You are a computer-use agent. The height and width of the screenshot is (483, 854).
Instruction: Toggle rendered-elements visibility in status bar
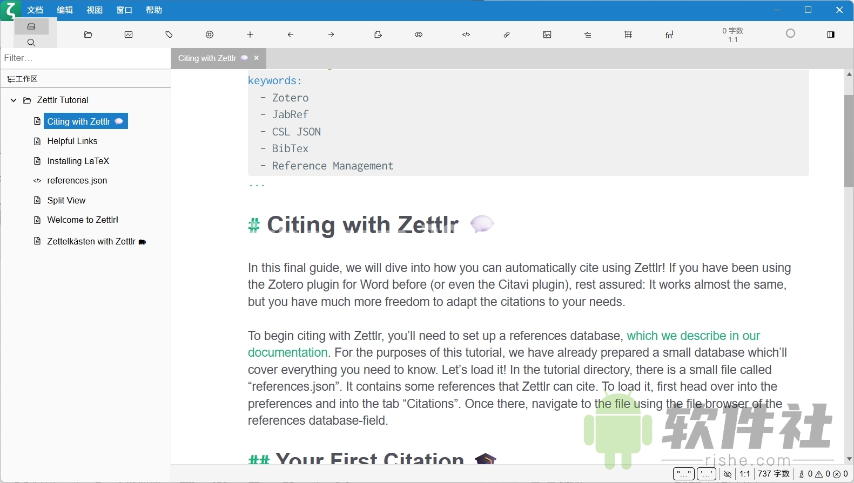pos(728,474)
